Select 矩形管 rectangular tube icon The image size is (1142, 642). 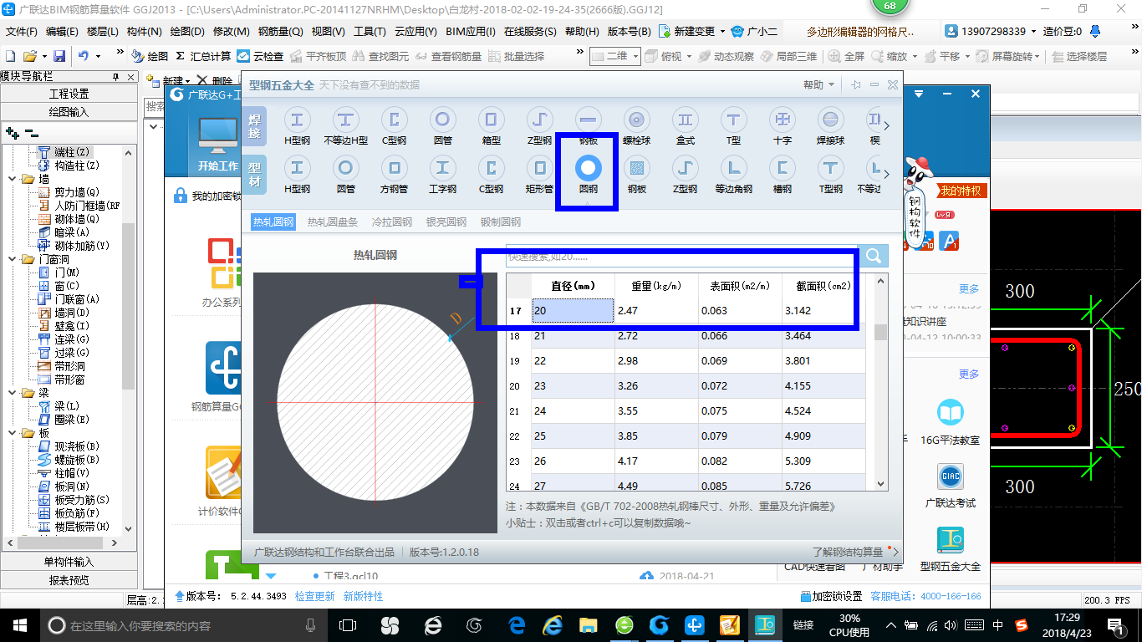pos(539,175)
